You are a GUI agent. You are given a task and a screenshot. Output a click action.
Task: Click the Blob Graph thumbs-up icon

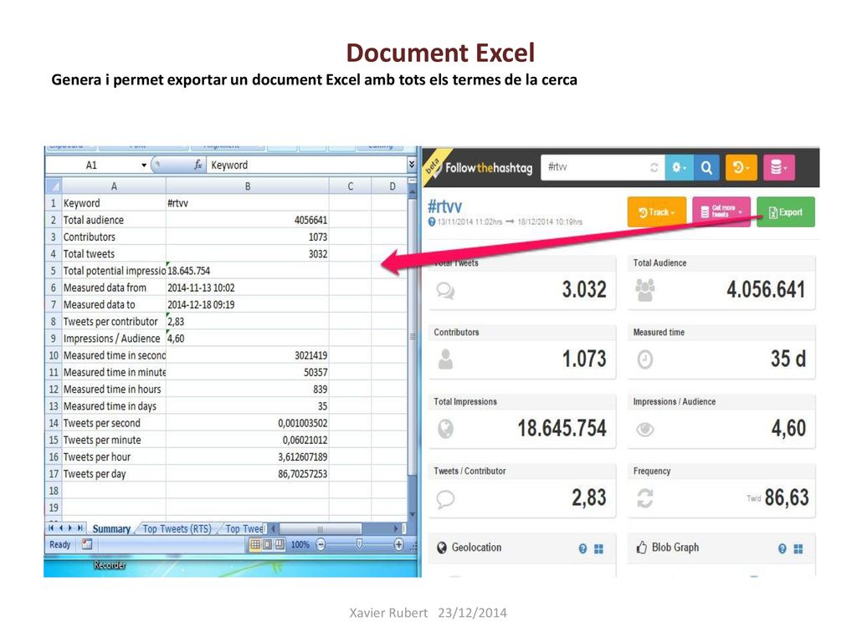click(x=642, y=547)
